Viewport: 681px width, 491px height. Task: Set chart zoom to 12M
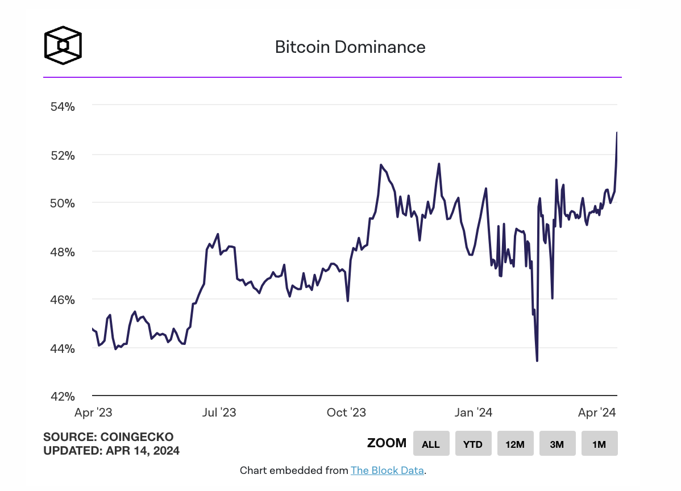[x=515, y=444]
